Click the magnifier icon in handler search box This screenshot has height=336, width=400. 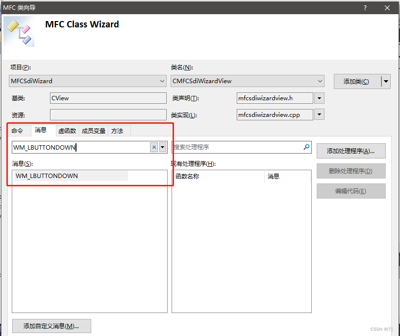pos(306,147)
